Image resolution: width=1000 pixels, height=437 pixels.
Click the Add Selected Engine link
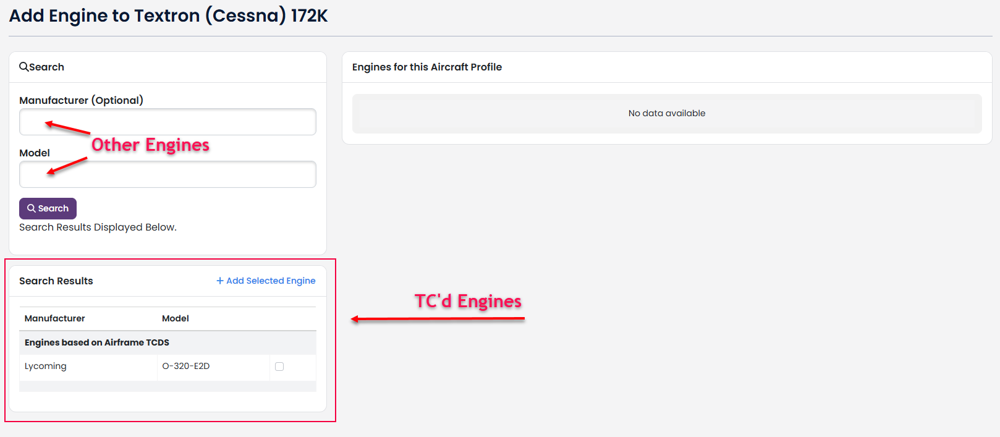266,281
